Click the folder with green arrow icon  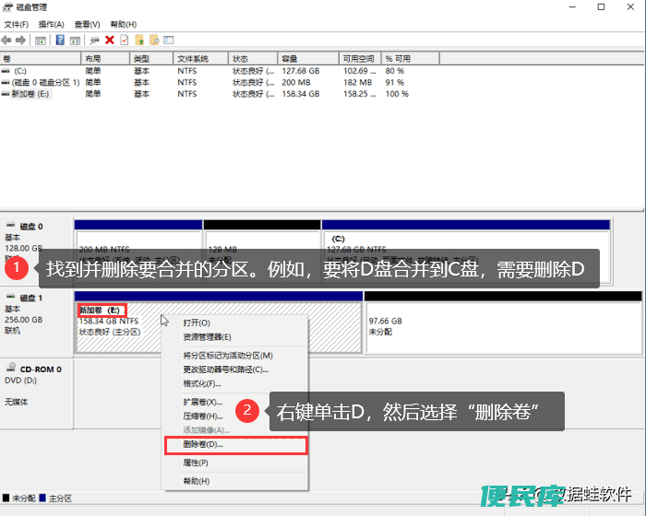(x=139, y=40)
